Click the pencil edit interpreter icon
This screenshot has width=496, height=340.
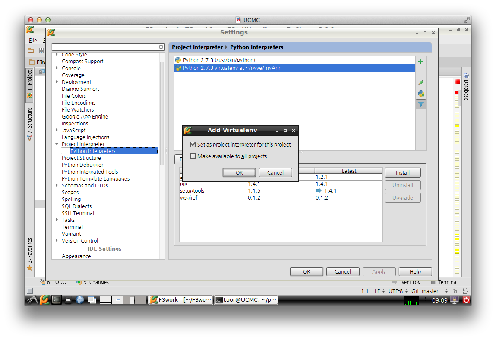coord(421,83)
